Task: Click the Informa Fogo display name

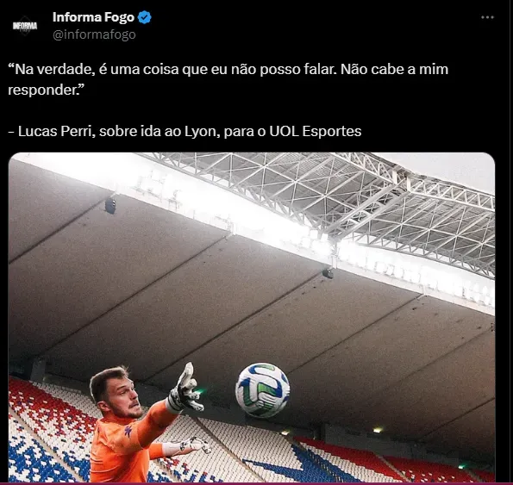Action: point(93,17)
